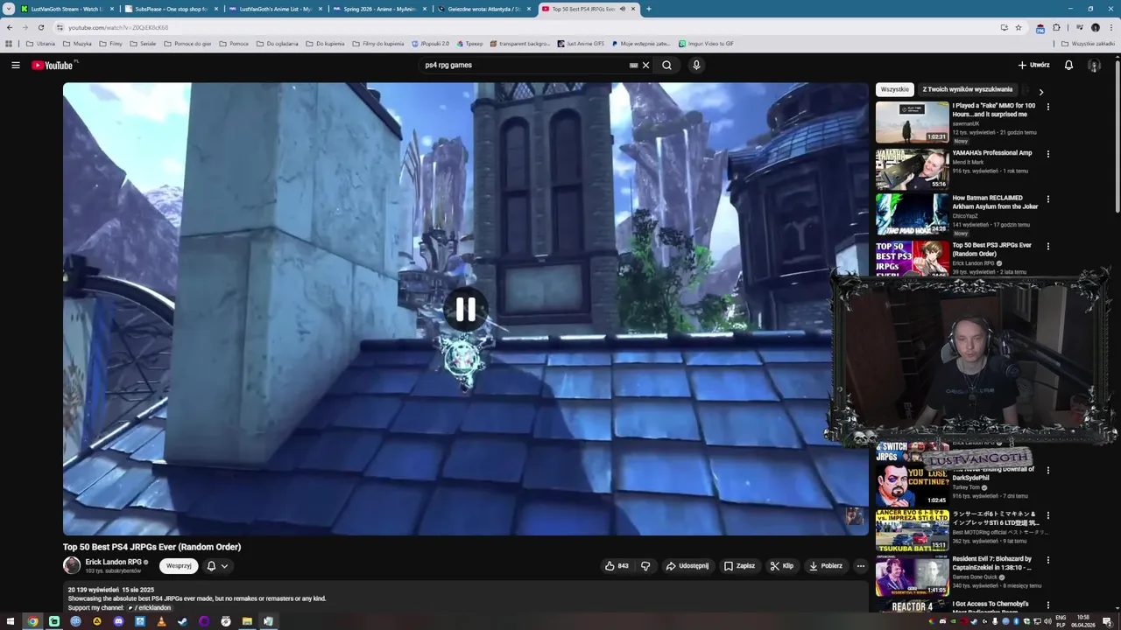
Task: Open the ericklandon support link in description
Action: click(x=150, y=608)
